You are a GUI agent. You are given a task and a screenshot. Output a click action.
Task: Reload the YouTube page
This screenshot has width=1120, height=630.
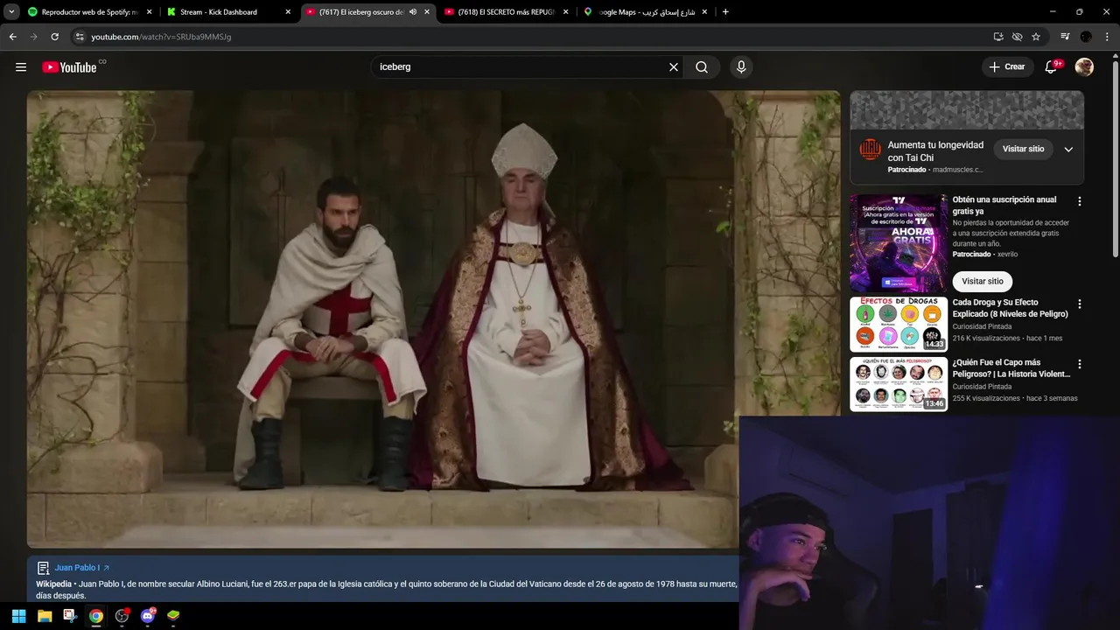pos(54,37)
